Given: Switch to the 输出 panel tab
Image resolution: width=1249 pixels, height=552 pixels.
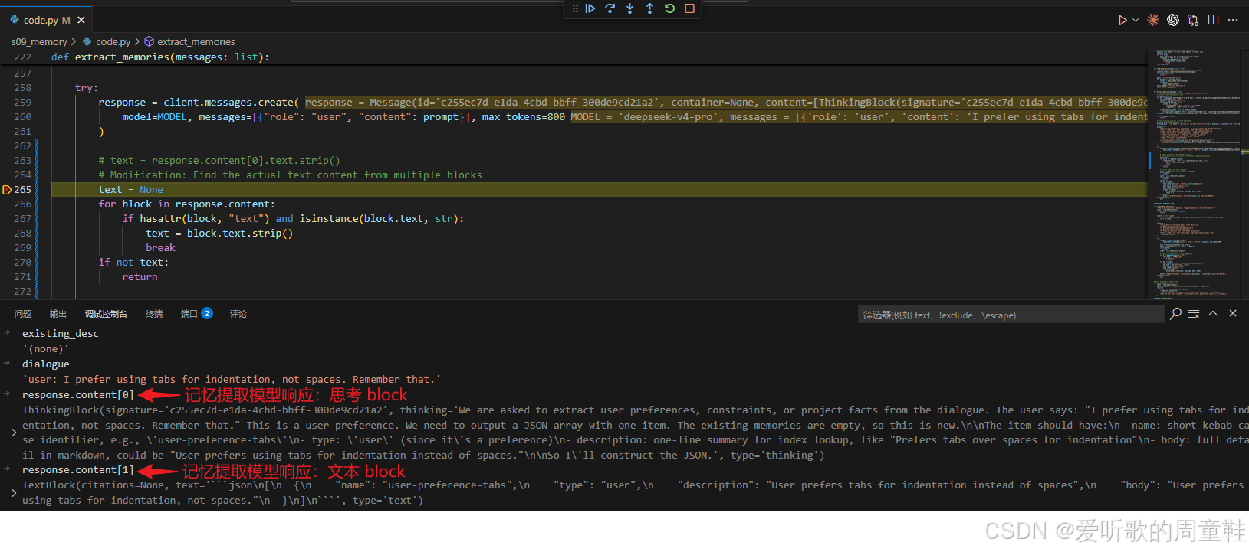Looking at the screenshot, I should pos(58,314).
